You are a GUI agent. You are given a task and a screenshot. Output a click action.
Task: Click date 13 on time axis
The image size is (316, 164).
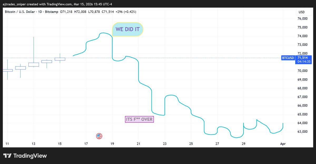33,144
